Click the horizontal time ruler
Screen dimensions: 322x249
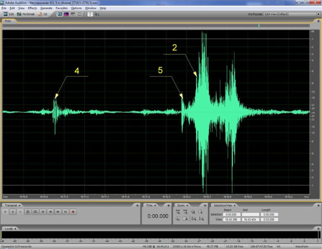(156, 197)
